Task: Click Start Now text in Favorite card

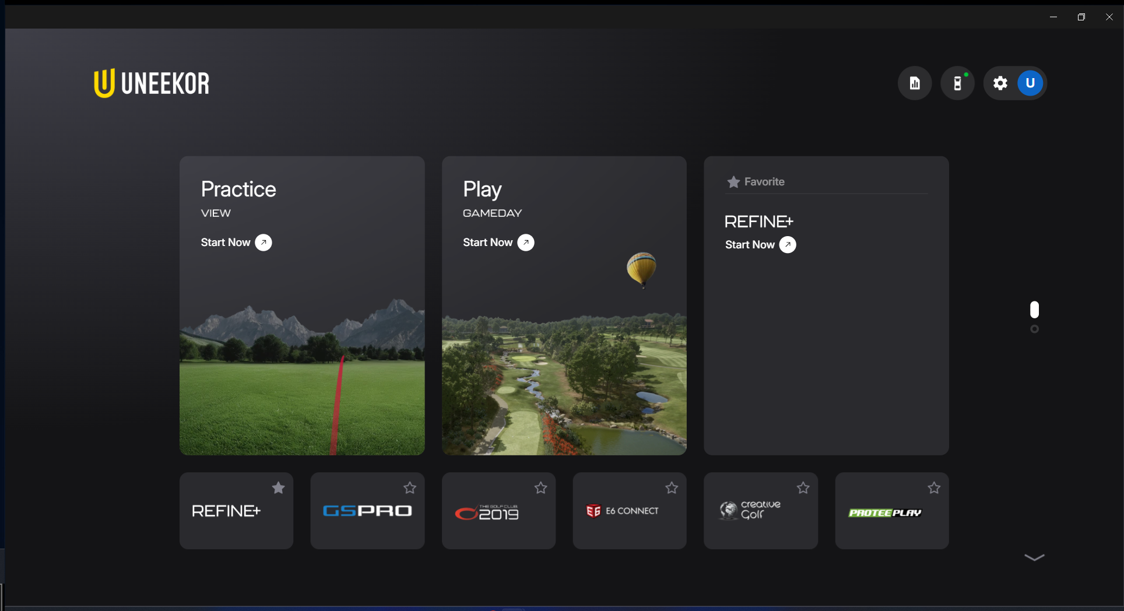Action: 750,245
